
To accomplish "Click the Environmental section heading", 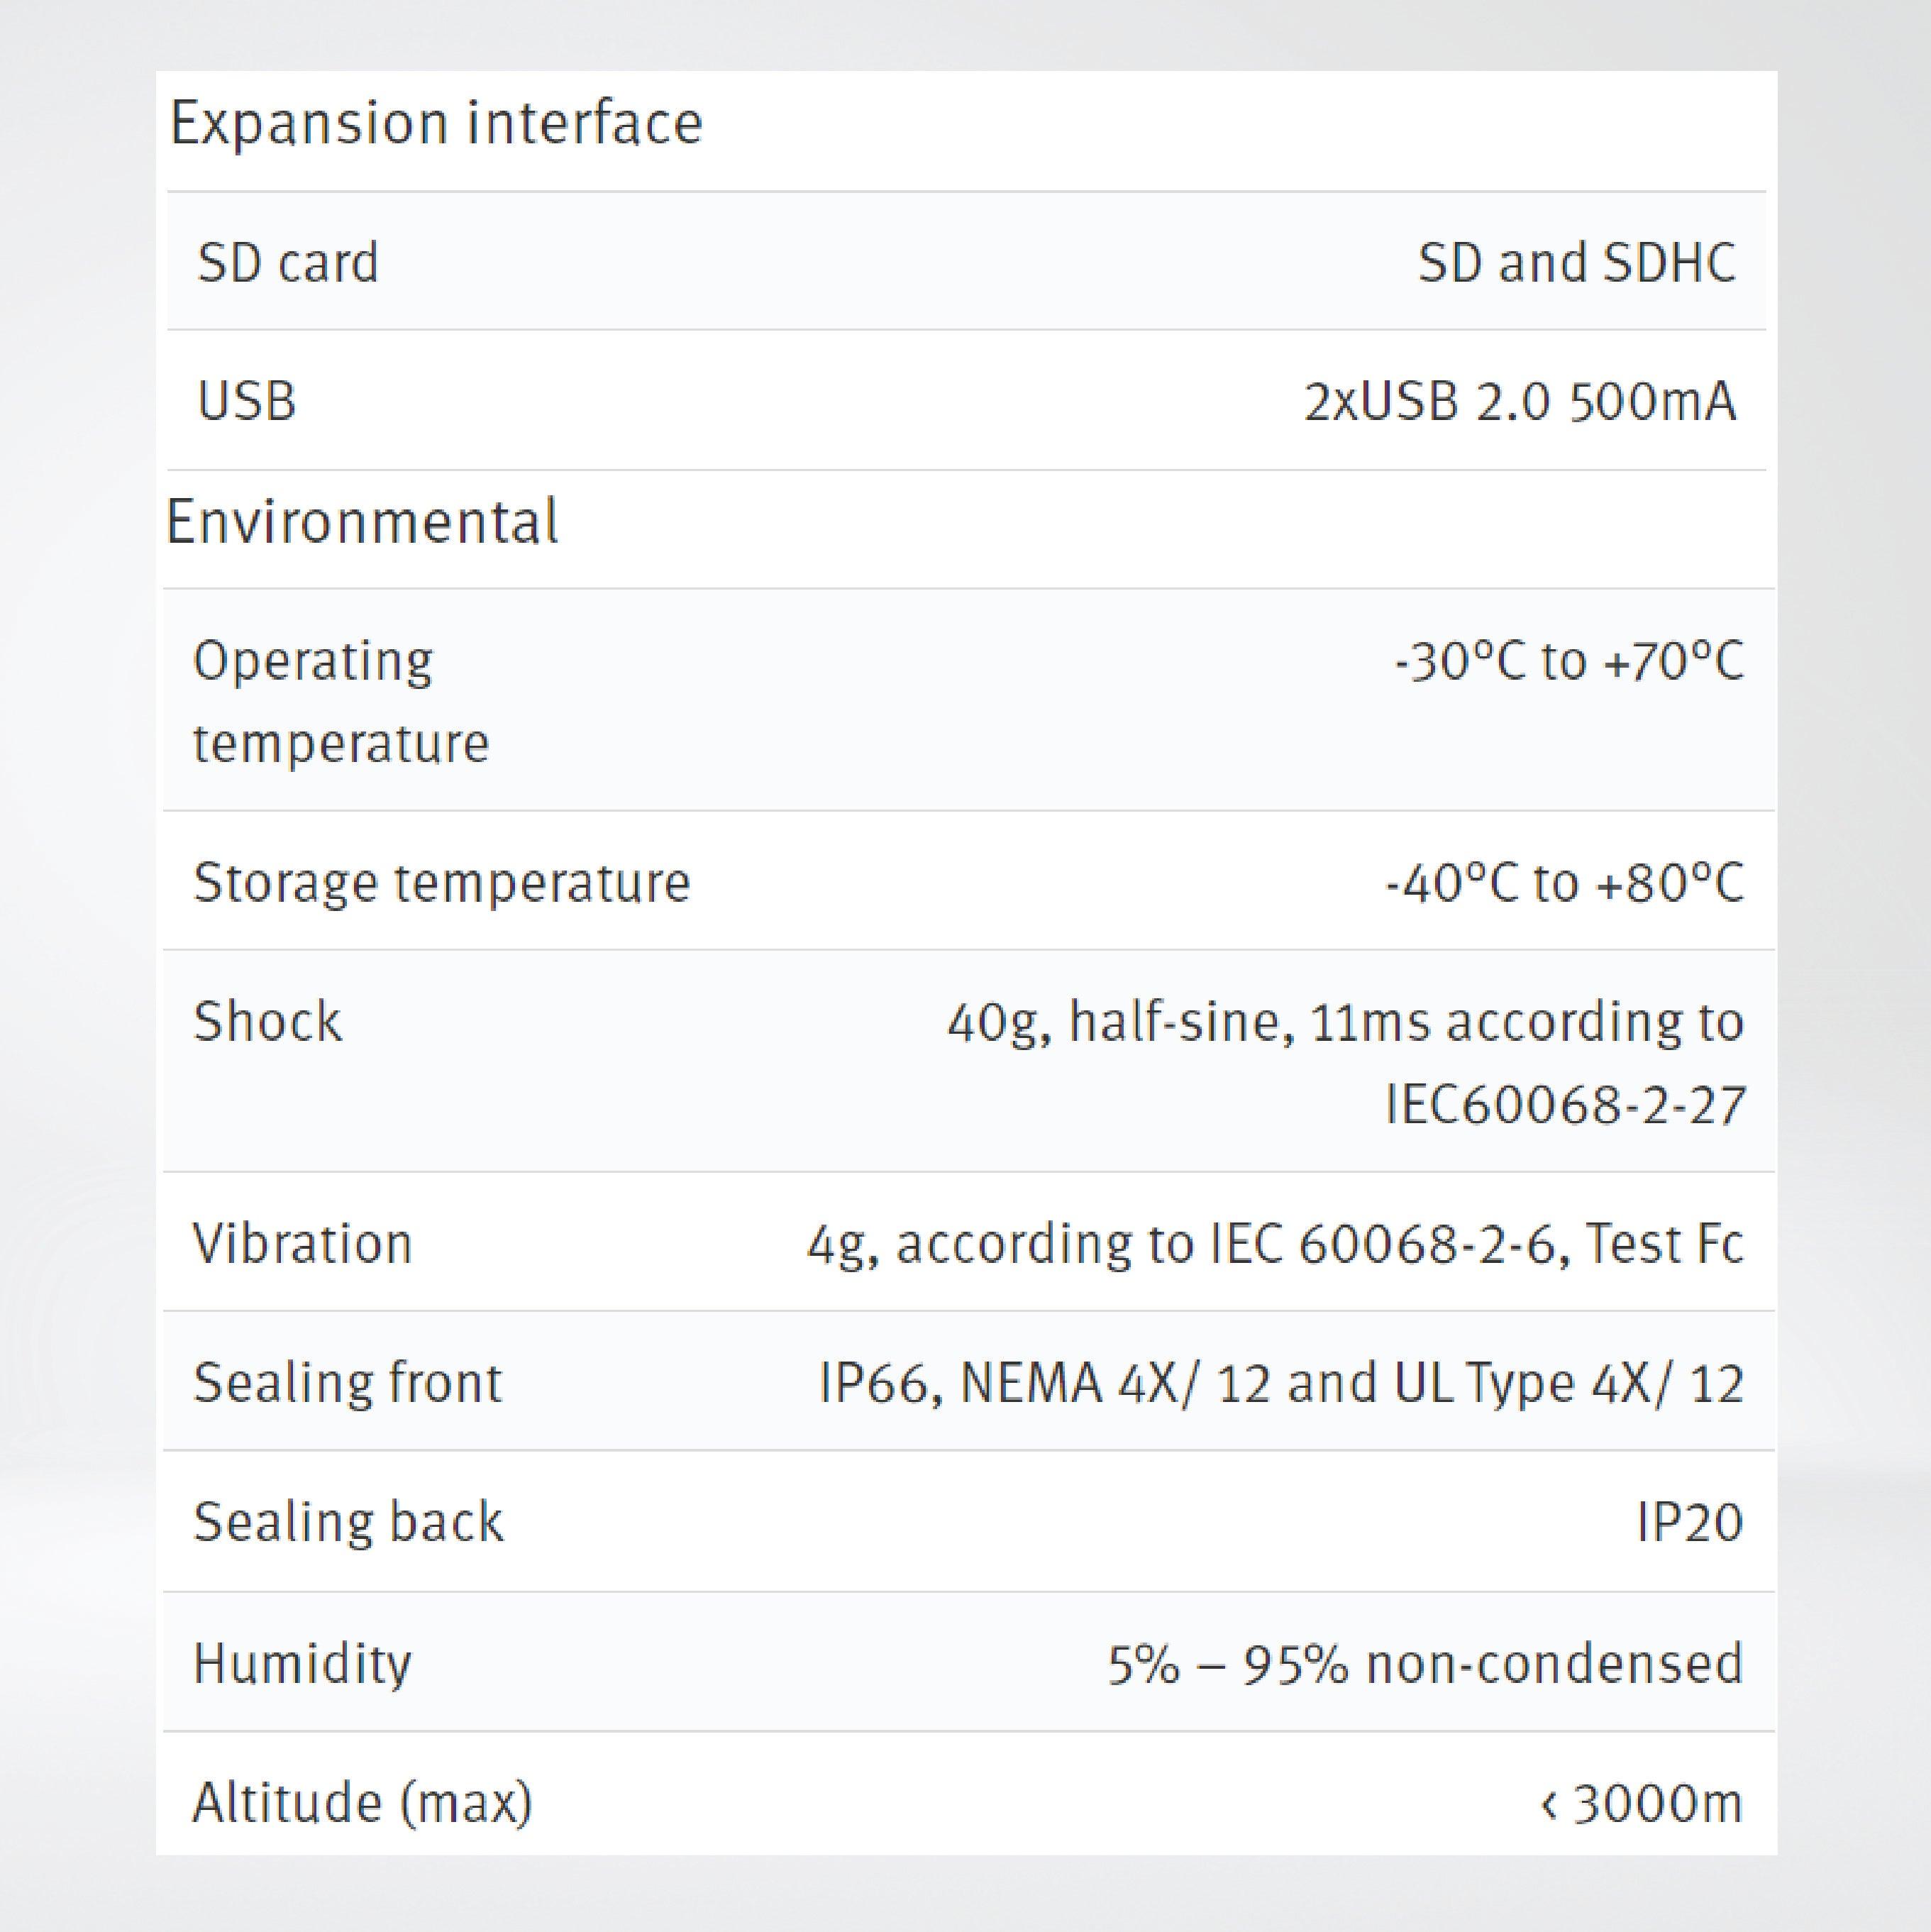I will 362,522.
